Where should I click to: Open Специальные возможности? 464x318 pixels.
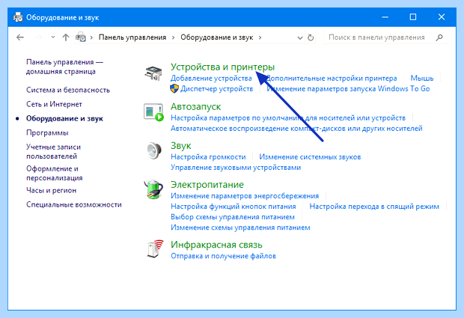tap(74, 204)
